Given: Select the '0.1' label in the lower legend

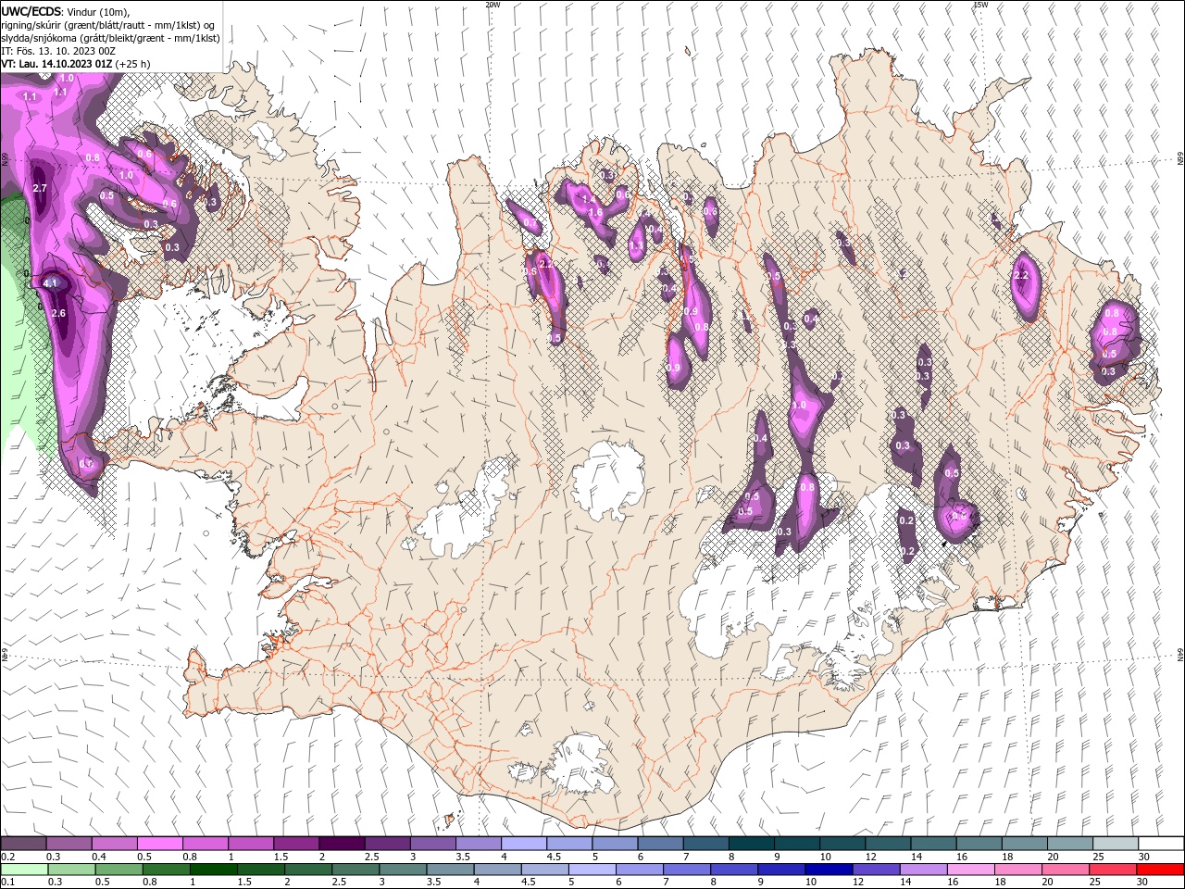Looking at the screenshot, I should (8, 883).
